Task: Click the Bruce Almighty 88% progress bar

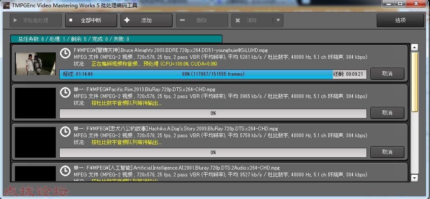Action: pos(213,74)
